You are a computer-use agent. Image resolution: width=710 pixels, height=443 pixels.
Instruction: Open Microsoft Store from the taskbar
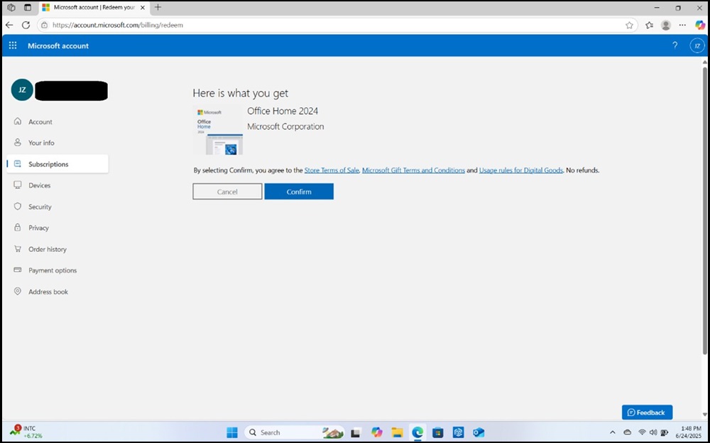coord(437,432)
